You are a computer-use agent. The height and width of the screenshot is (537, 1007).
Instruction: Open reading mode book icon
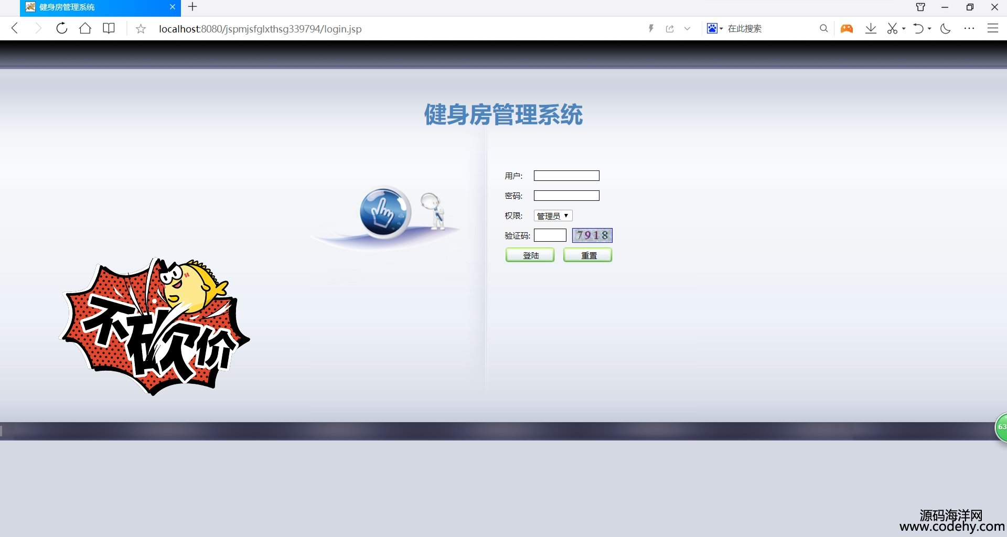pyautogui.click(x=109, y=28)
